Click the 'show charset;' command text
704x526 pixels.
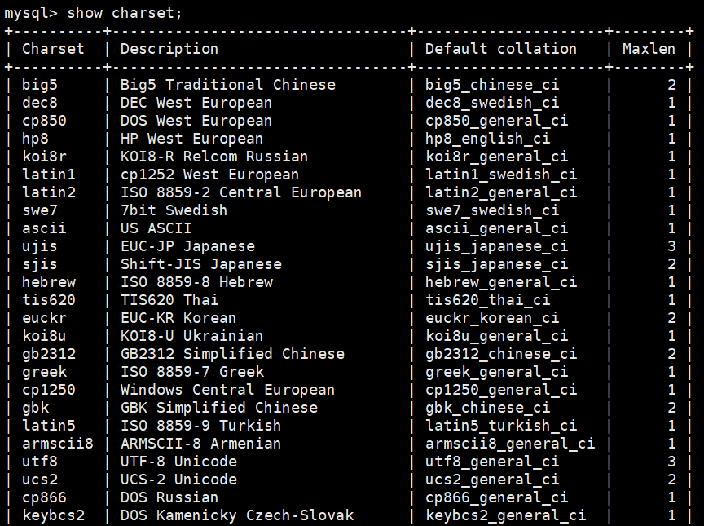point(125,13)
